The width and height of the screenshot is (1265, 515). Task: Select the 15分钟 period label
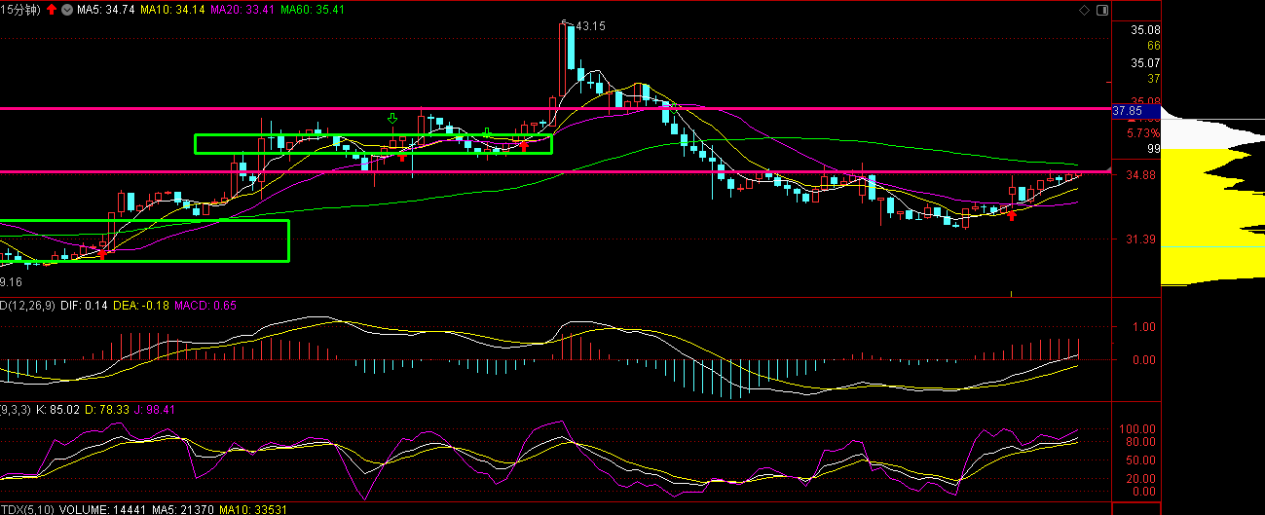tap(20, 10)
